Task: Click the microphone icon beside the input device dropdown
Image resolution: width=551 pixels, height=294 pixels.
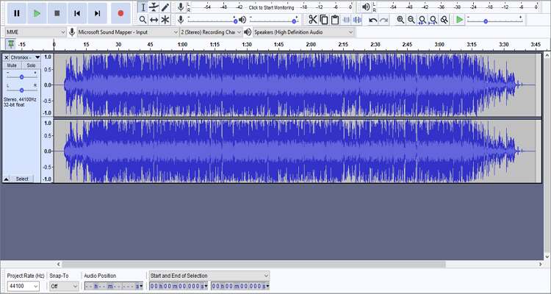Action: [x=72, y=32]
